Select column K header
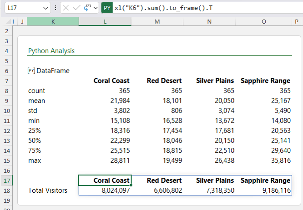The height and width of the screenshot is (210, 303). pyautogui.click(x=53, y=21)
